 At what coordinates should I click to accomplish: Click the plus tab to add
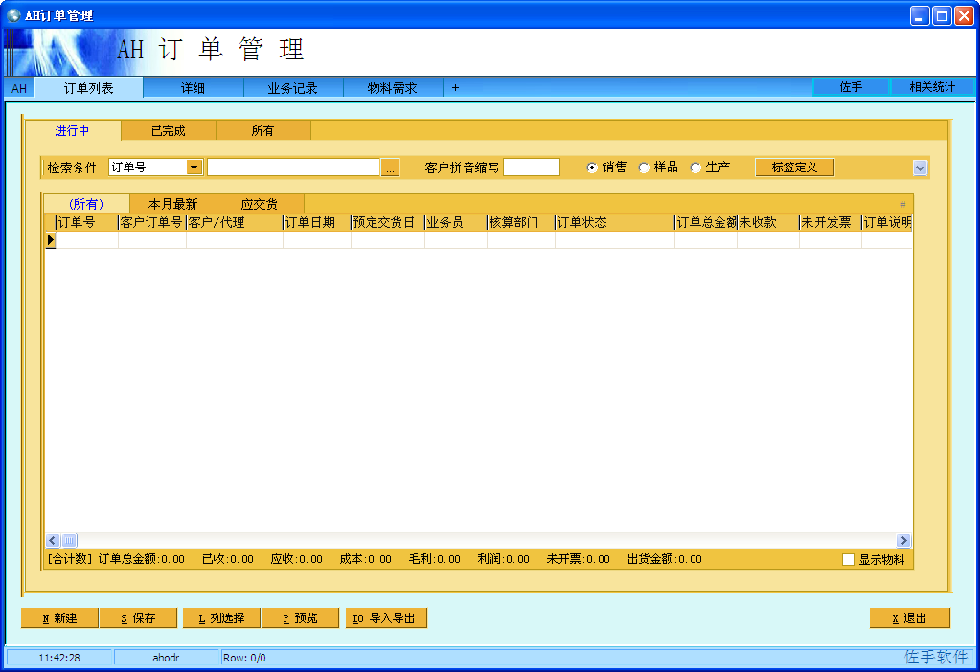point(455,88)
